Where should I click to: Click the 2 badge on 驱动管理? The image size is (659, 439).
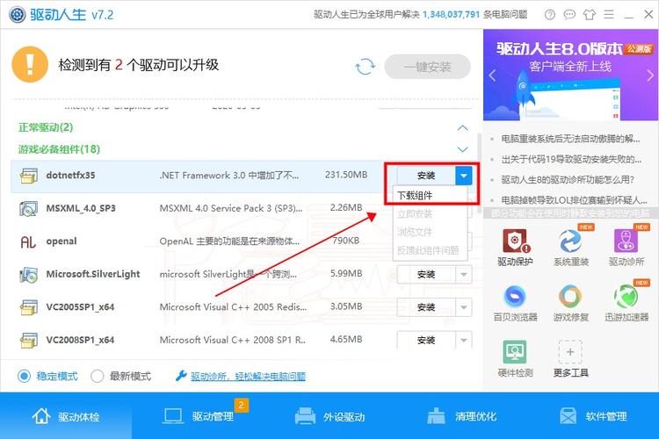[242, 405]
